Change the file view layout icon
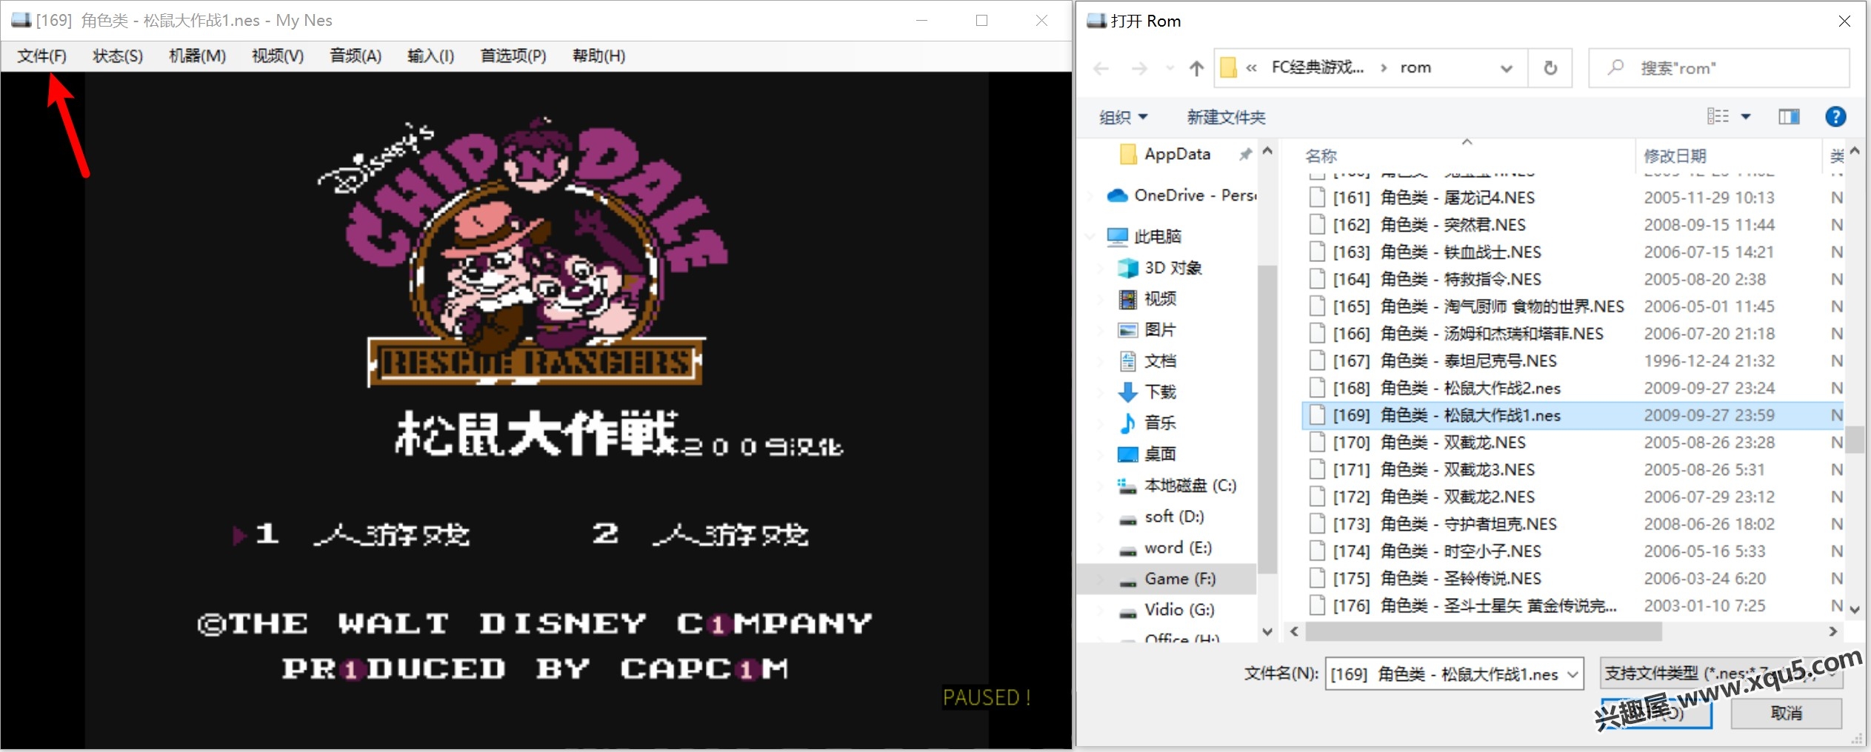 point(1718,116)
